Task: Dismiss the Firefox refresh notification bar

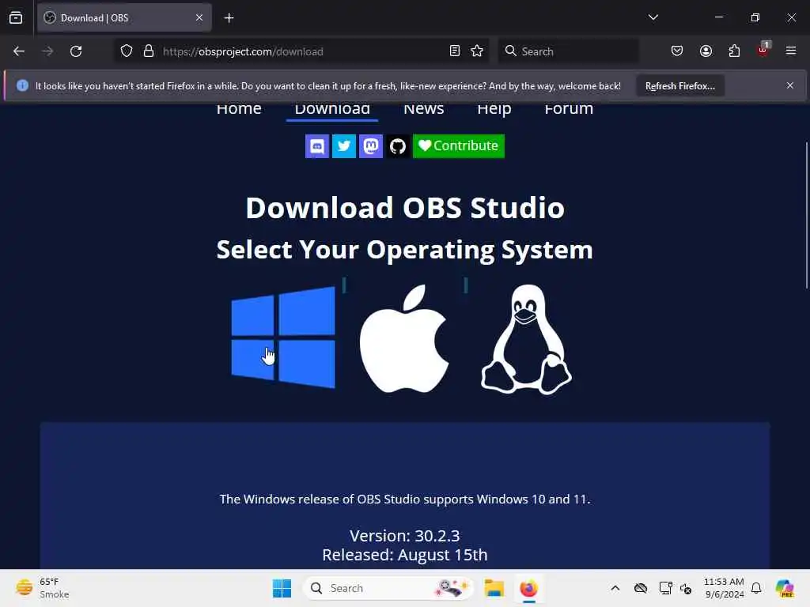Action: pos(790,85)
